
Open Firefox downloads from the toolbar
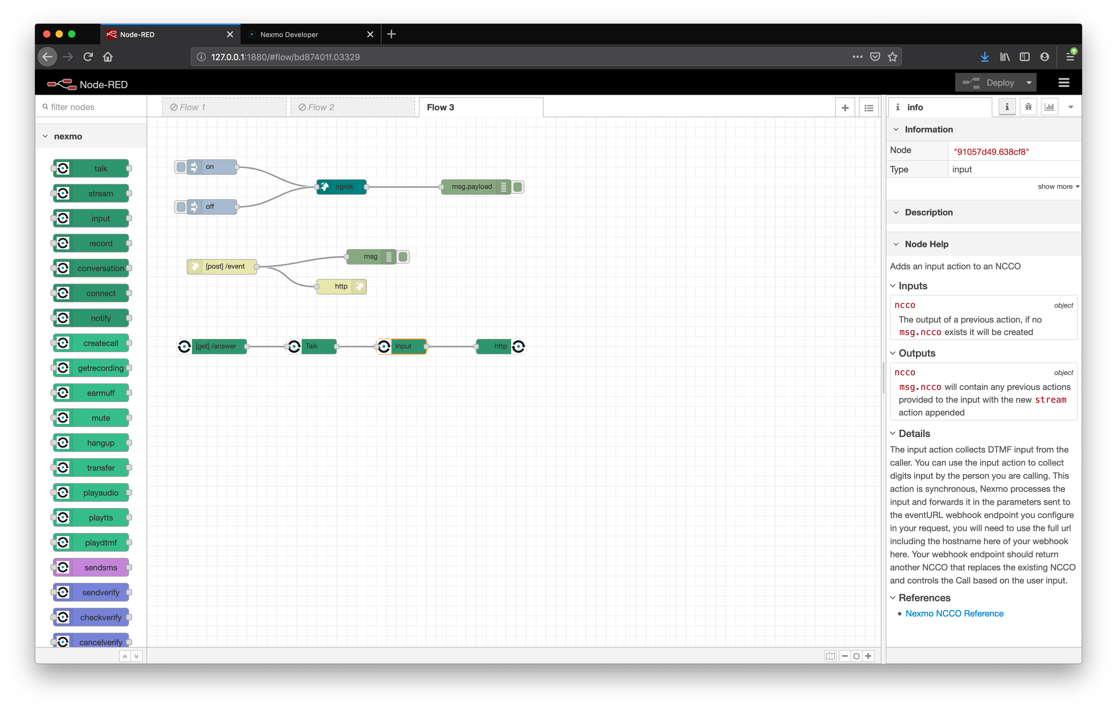click(x=984, y=57)
